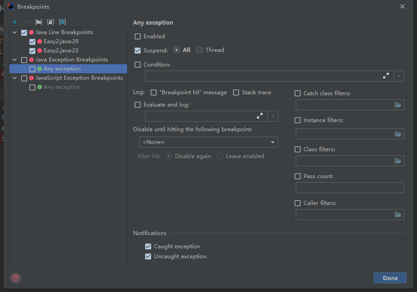Select the Thread suspend radio button
The width and height of the screenshot is (417, 292).
click(x=199, y=50)
